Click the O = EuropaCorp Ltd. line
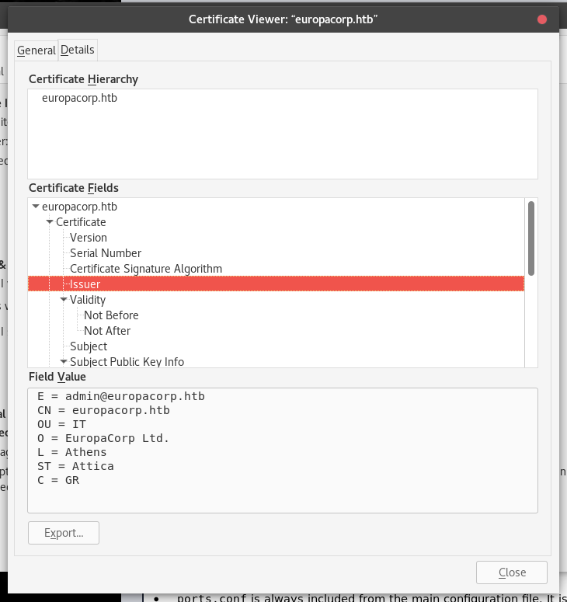The width and height of the screenshot is (567, 602). 103,438
